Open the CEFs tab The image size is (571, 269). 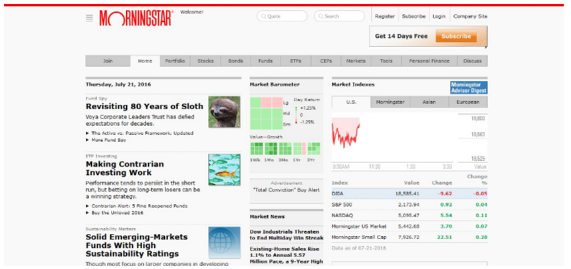[x=326, y=61]
